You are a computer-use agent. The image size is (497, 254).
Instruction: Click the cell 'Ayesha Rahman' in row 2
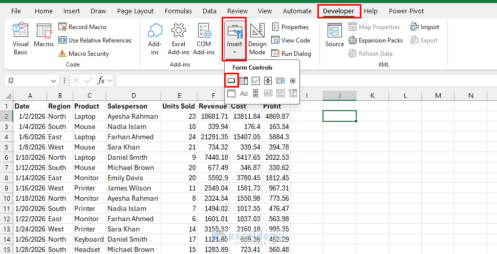[134, 116]
